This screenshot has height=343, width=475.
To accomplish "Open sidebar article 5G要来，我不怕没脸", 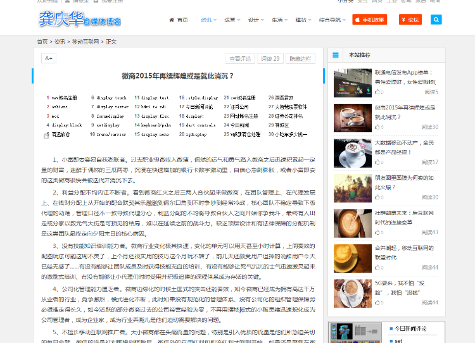I will tap(400, 288).
